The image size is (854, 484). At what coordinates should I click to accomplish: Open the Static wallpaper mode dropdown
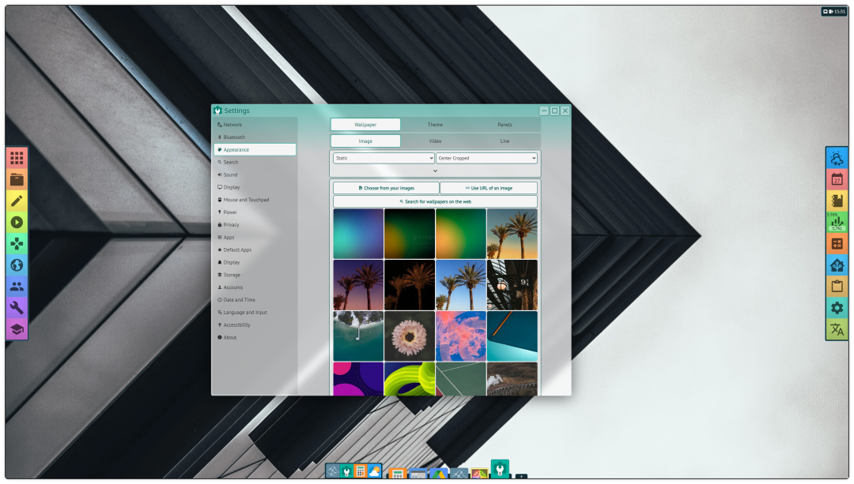pos(384,158)
